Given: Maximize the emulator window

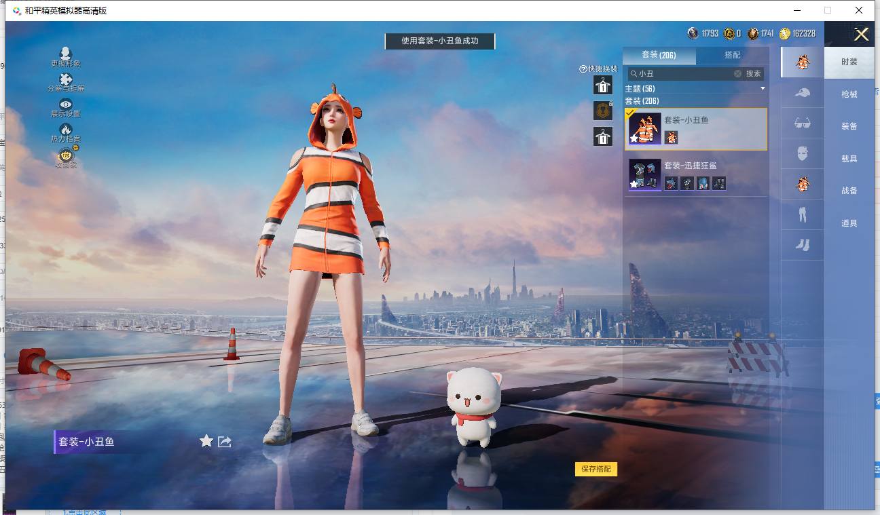Looking at the screenshot, I should tap(827, 10).
